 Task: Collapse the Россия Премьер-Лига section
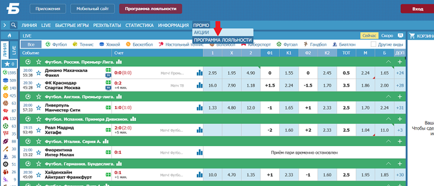pos(389,62)
